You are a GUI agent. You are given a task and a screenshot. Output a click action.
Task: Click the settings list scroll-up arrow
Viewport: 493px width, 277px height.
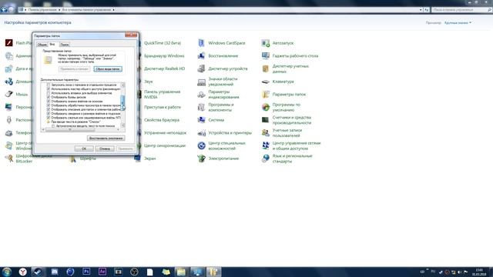(122, 85)
